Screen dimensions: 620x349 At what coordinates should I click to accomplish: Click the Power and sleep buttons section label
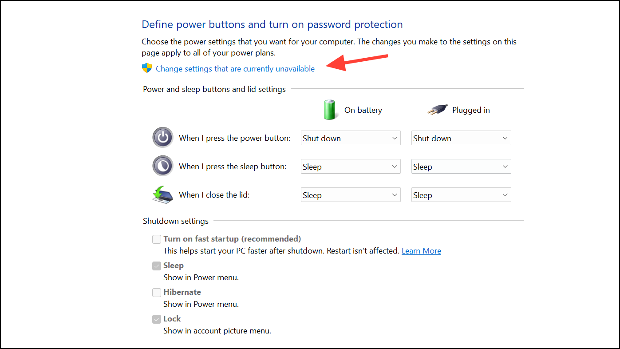[214, 89]
